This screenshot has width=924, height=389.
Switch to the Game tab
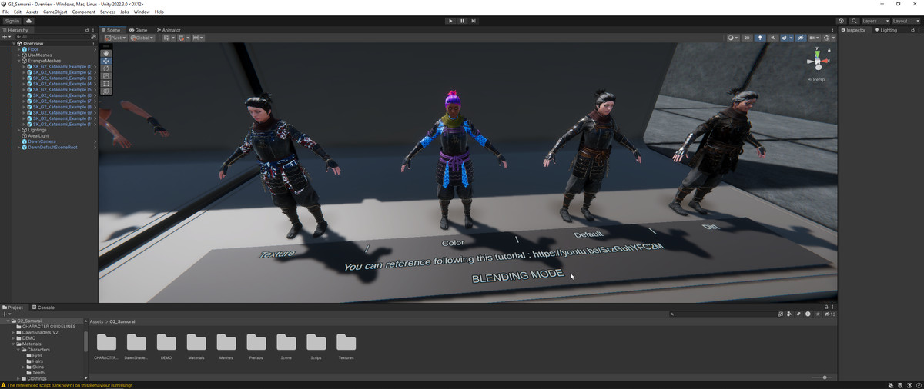pos(139,30)
